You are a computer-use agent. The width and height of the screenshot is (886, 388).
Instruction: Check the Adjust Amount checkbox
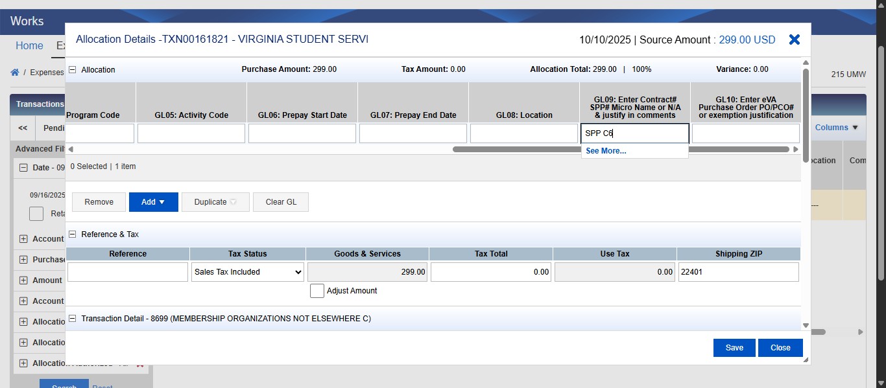click(317, 291)
